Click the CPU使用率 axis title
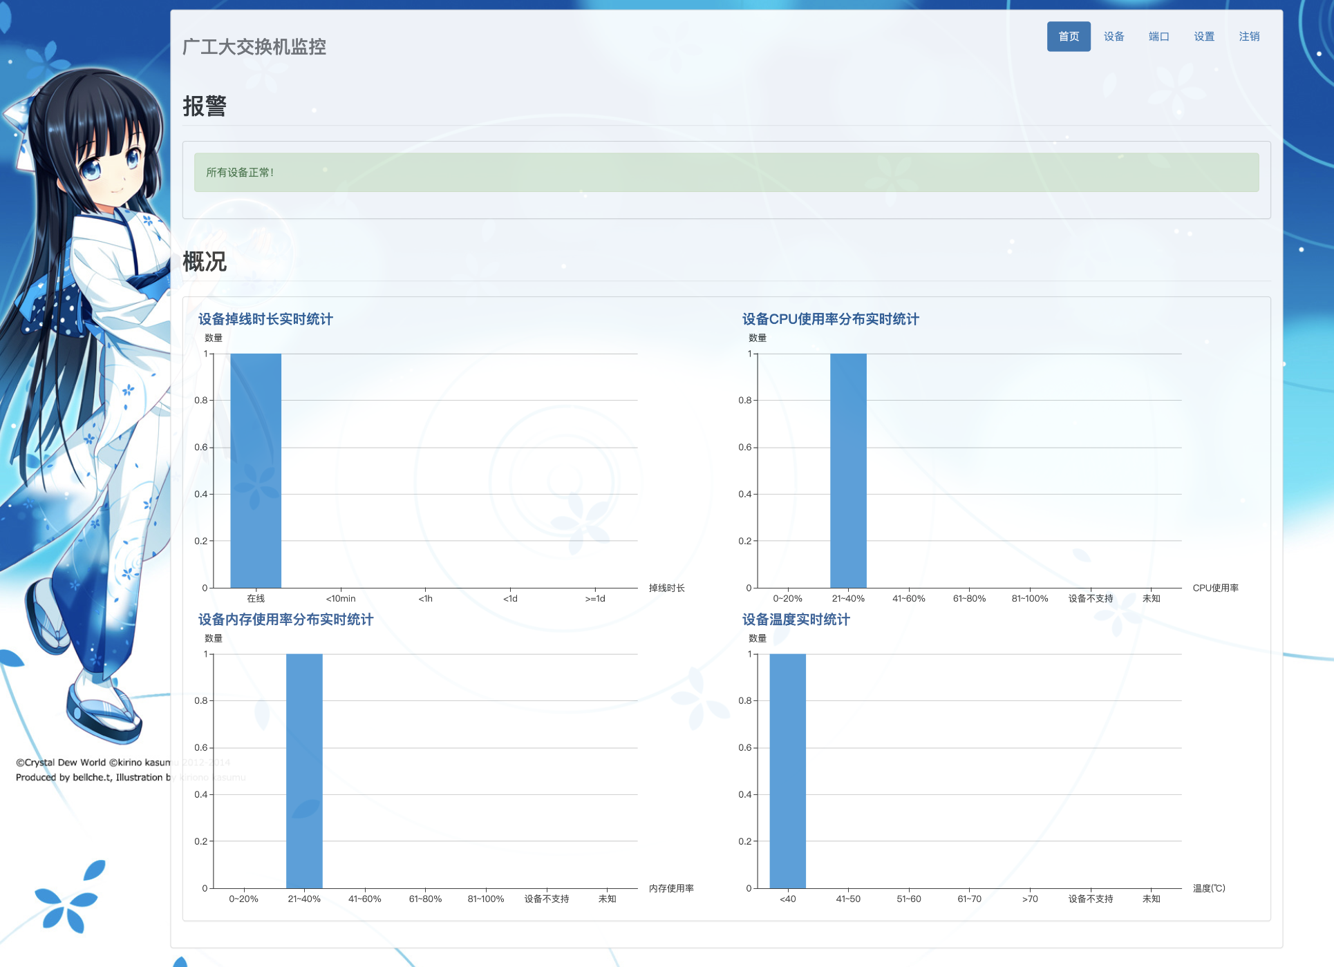Viewport: 1334px width, 967px height. coord(1216,588)
